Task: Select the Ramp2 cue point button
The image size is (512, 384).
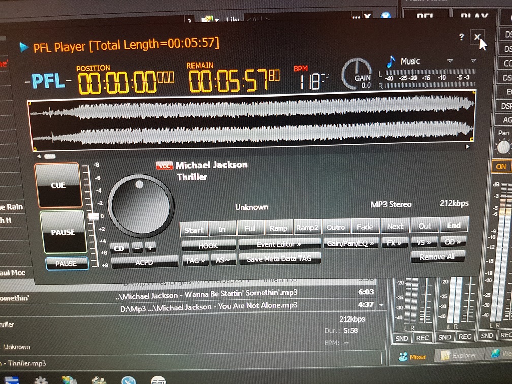Action: (x=307, y=227)
